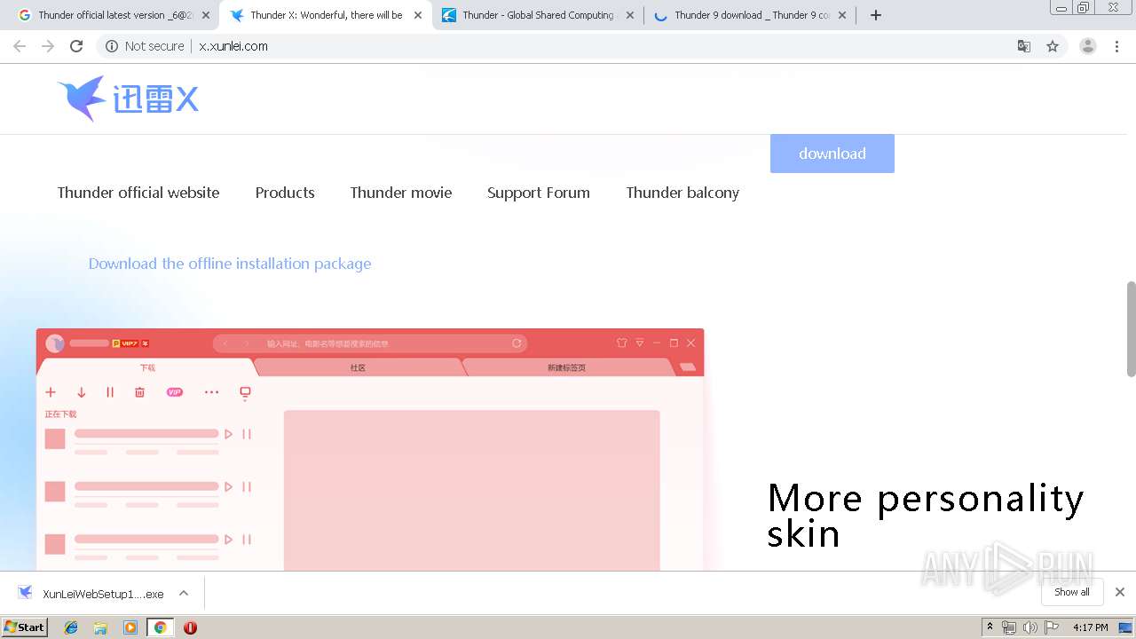This screenshot has height=639, width=1136.
Task: Open the Support Forum link
Action: [x=539, y=193]
